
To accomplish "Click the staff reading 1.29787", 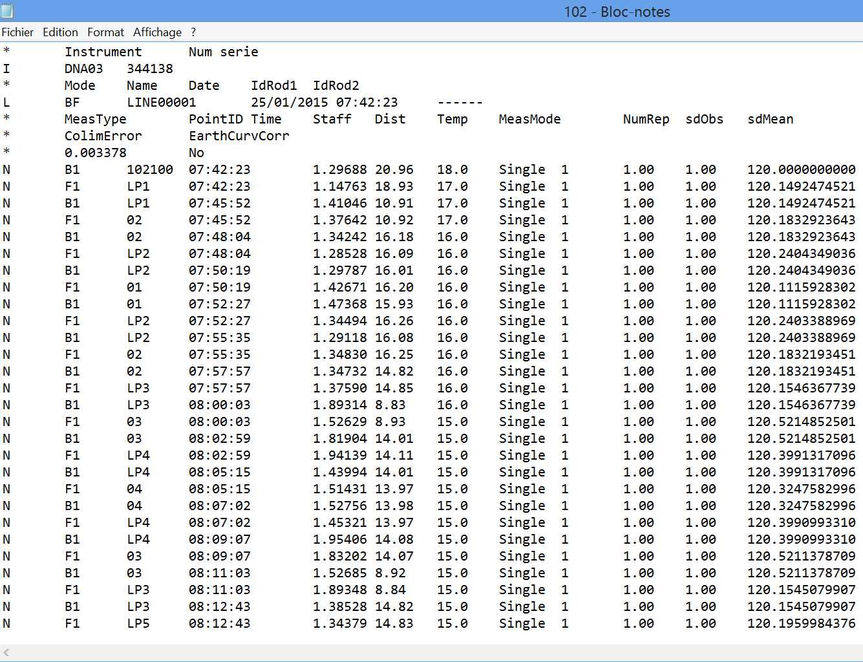I will 340,270.
